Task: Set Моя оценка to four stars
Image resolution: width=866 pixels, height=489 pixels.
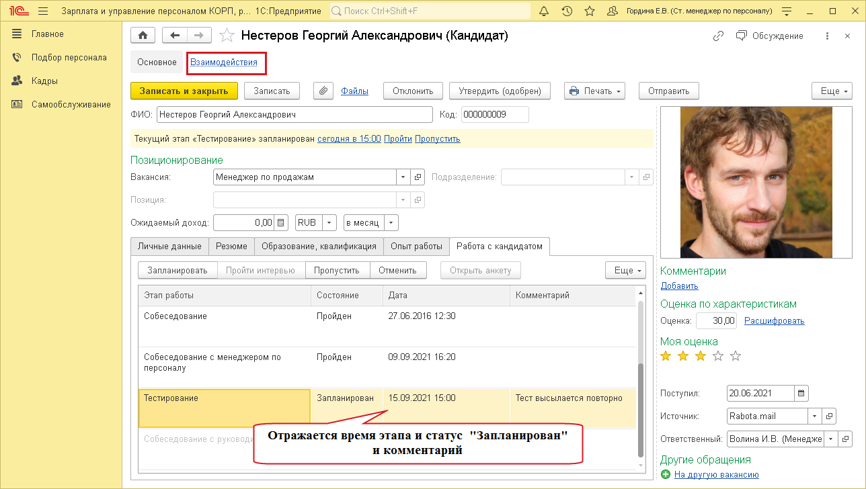Action: [718, 356]
